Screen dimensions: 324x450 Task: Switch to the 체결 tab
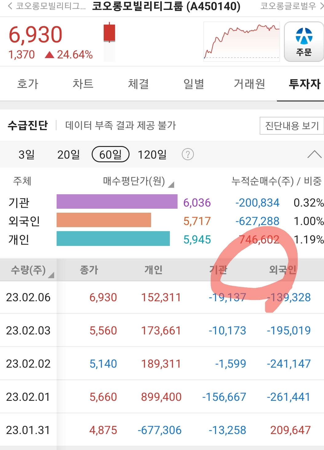pyautogui.click(x=138, y=84)
